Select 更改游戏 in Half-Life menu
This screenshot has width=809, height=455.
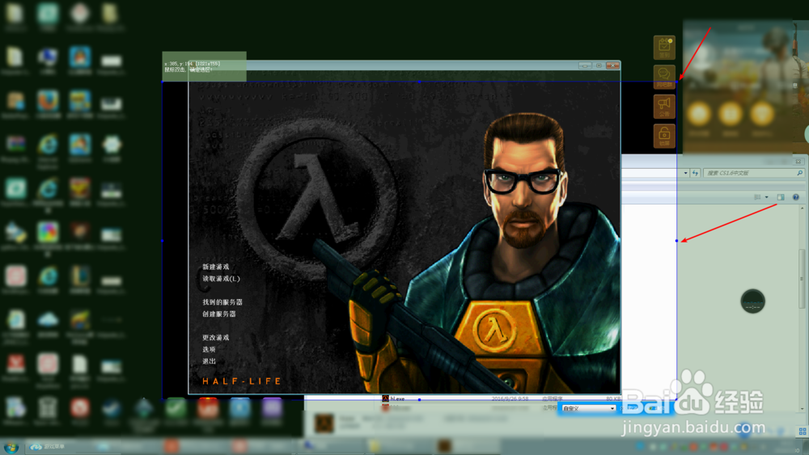[216, 338]
